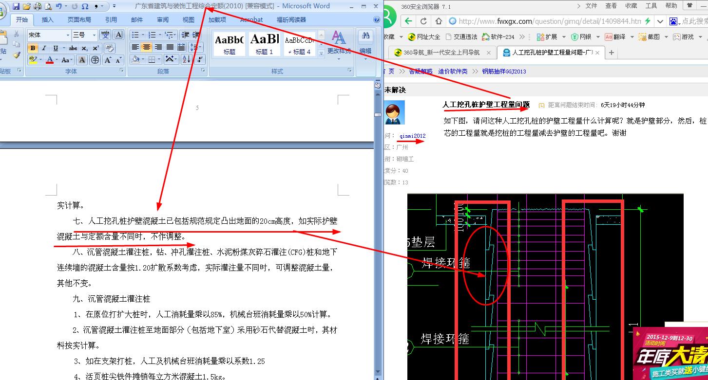Open new browser tab plus button

(612, 53)
